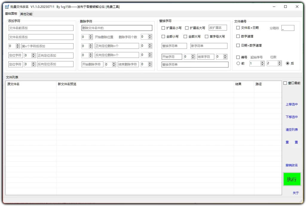The height and width of the screenshot is (206, 306).
Task: Switch to the 其他功能 tab
Action: pyautogui.click(x=26, y=14)
